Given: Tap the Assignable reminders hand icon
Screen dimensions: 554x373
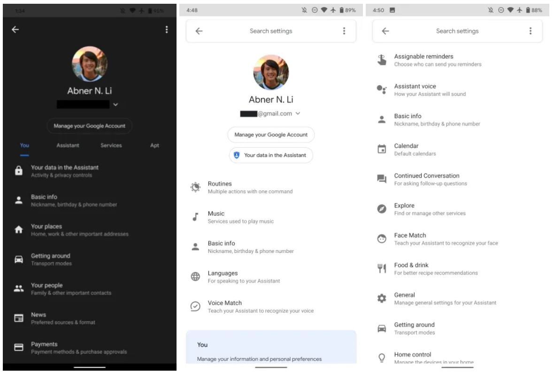Looking at the screenshot, I should [382, 60].
